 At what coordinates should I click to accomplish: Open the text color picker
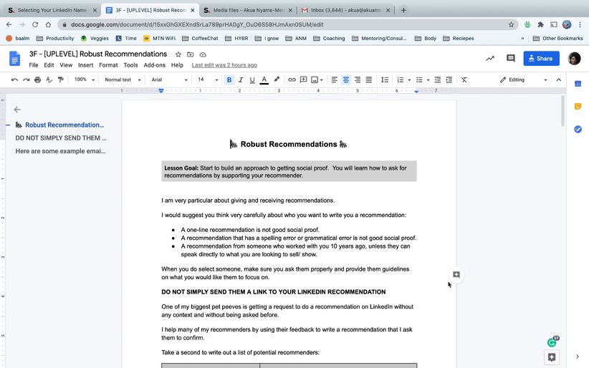(x=264, y=79)
